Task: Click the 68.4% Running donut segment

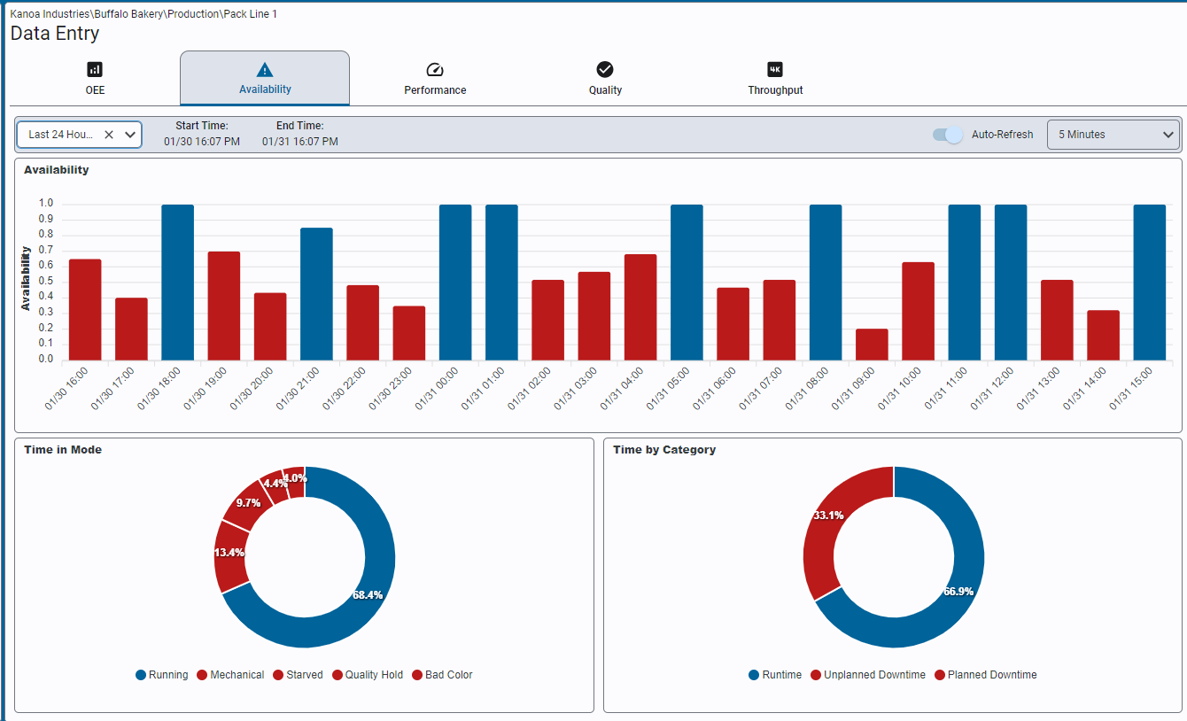Action: pyautogui.click(x=368, y=595)
